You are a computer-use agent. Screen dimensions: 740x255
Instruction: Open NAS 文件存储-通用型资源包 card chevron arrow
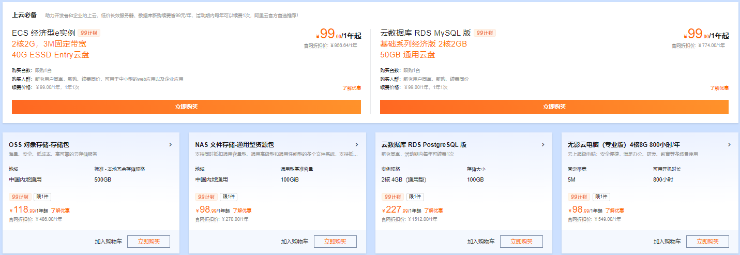click(356, 145)
